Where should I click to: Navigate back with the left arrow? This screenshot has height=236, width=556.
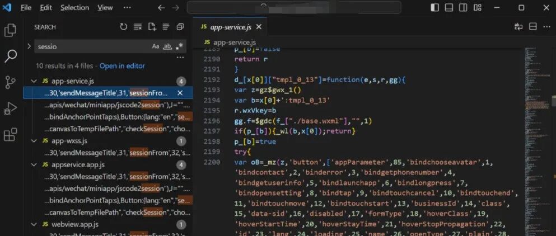point(161,8)
